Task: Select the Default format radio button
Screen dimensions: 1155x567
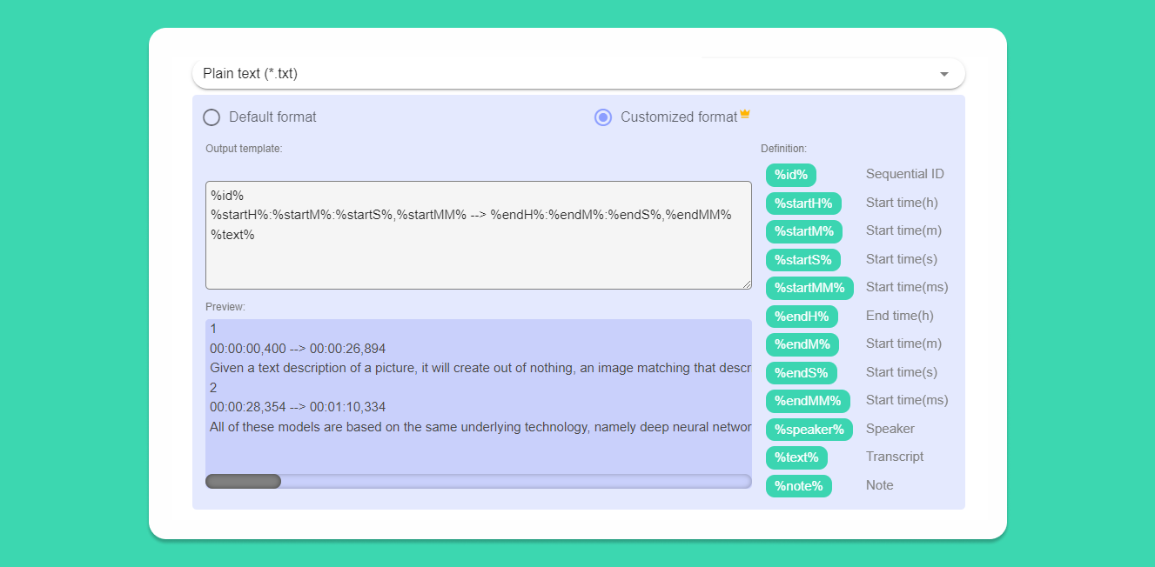Action: coord(212,117)
